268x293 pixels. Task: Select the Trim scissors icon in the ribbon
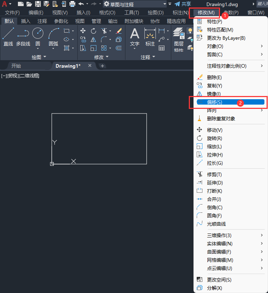tap(104, 31)
